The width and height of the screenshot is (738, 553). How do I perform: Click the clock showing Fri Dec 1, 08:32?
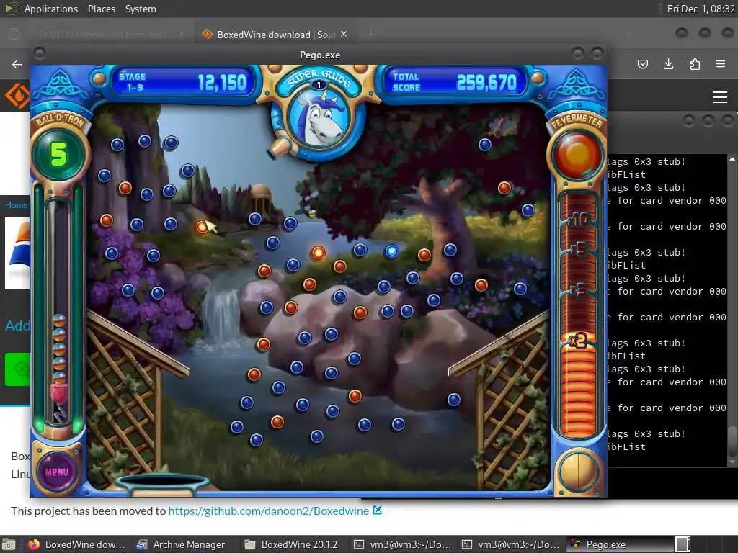coord(701,9)
